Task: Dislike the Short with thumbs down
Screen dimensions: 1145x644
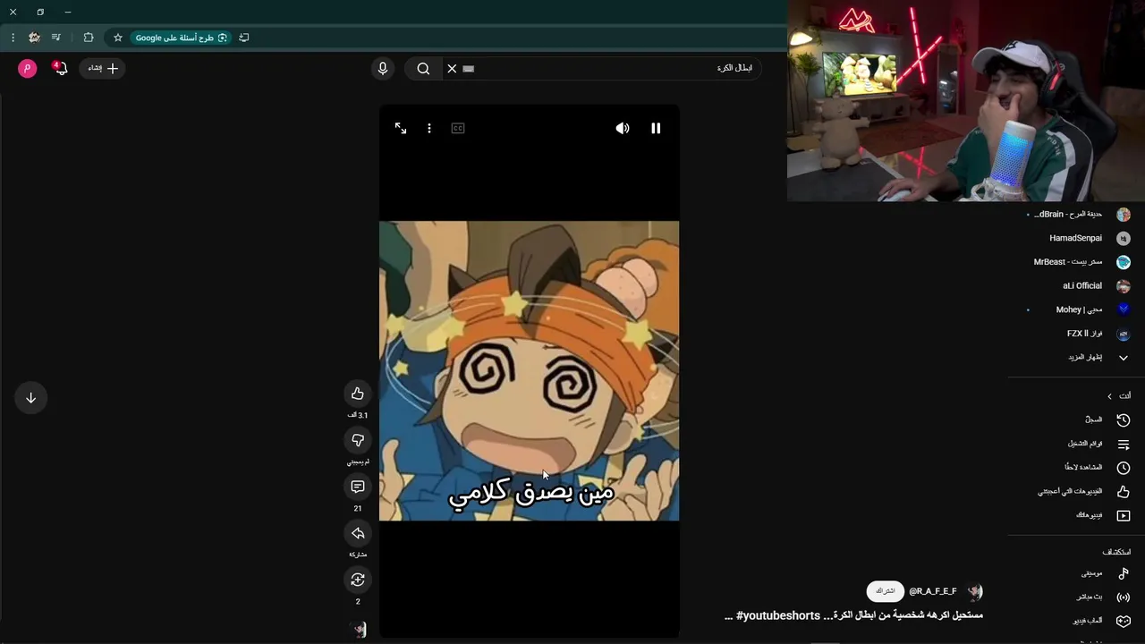Action: [x=358, y=440]
